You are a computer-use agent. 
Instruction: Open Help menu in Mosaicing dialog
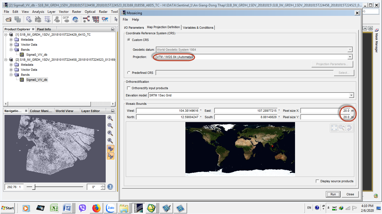135,20
